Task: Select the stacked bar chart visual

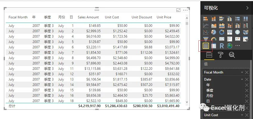Action: point(206,19)
